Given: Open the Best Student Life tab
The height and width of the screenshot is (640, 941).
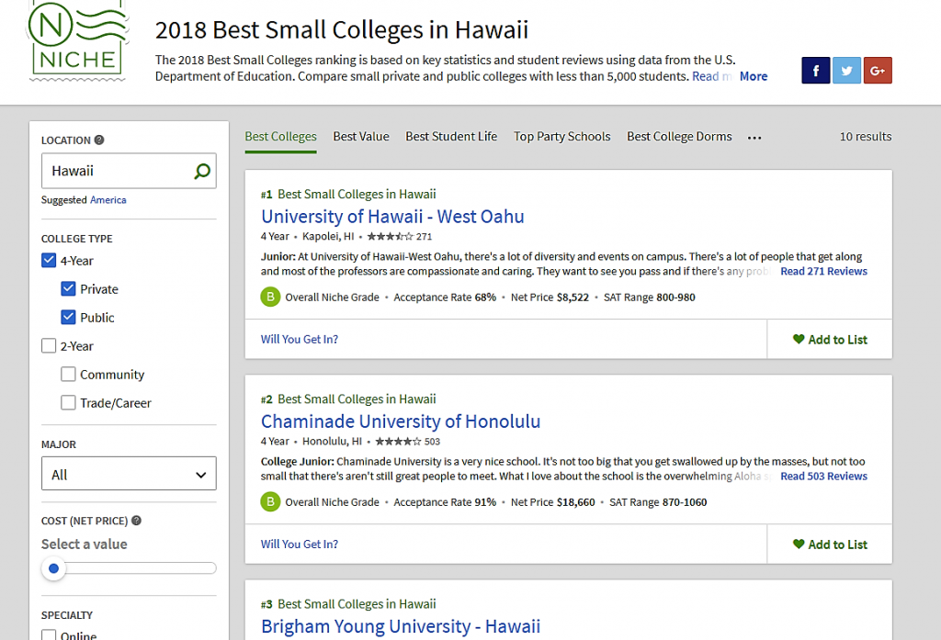Looking at the screenshot, I should pyautogui.click(x=451, y=137).
